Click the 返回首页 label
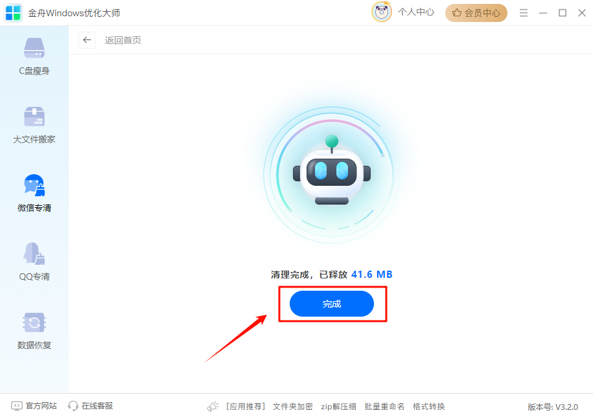Viewport: 593px width, 417px height. click(x=123, y=40)
